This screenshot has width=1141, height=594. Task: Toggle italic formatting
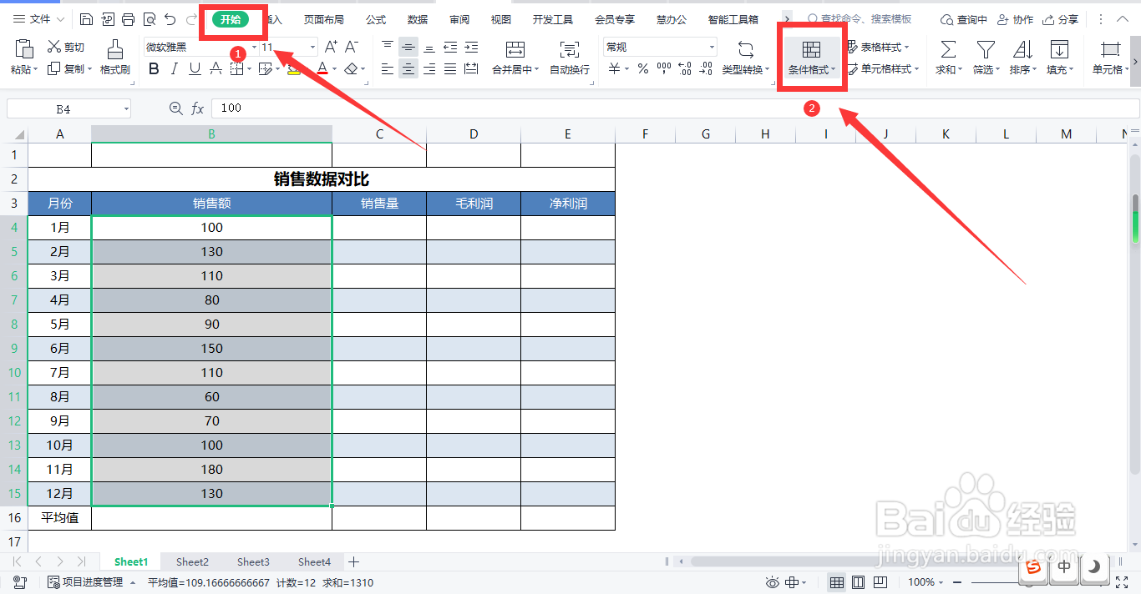(173, 68)
